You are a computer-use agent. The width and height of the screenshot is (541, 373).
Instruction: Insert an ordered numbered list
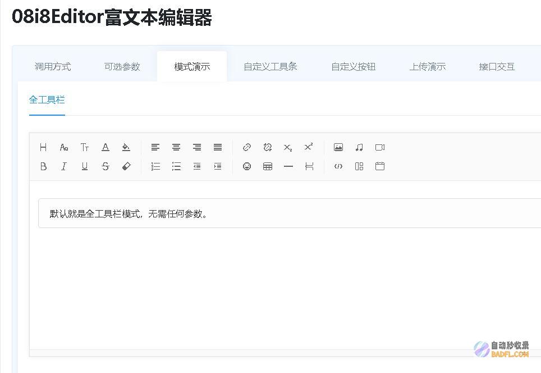tap(155, 166)
